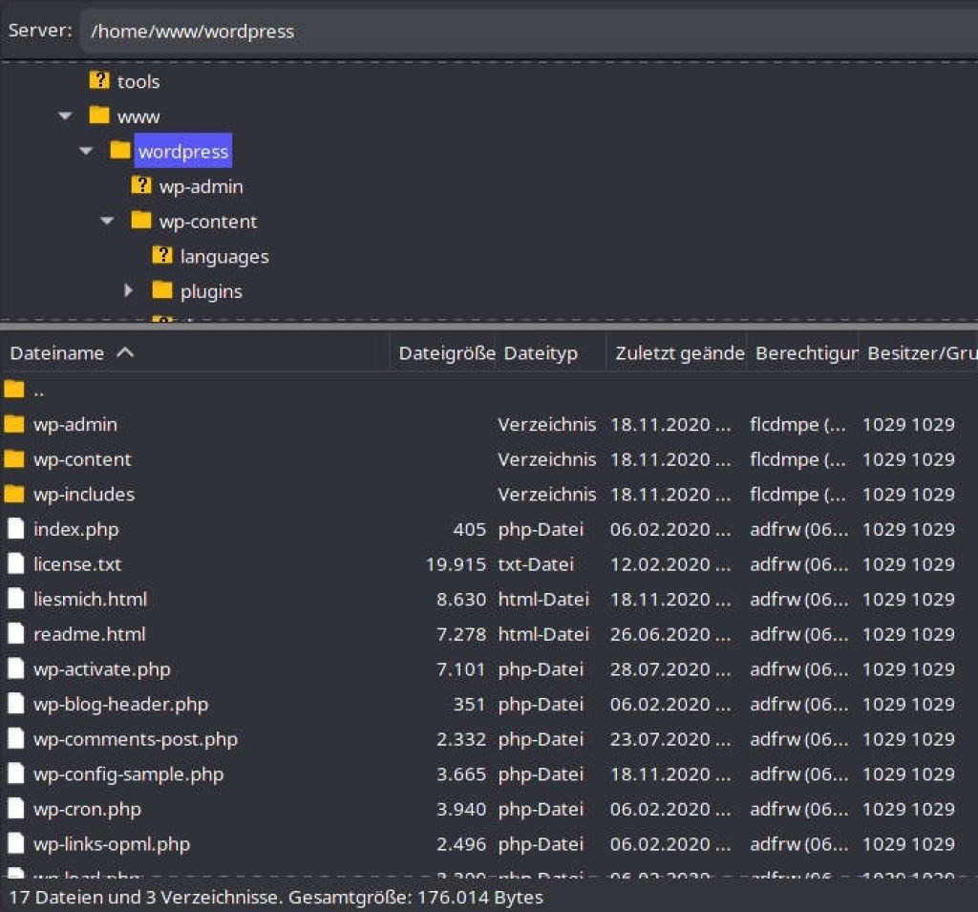This screenshot has height=912, width=978.
Task: Collapse the www tree node
Action: (65, 116)
